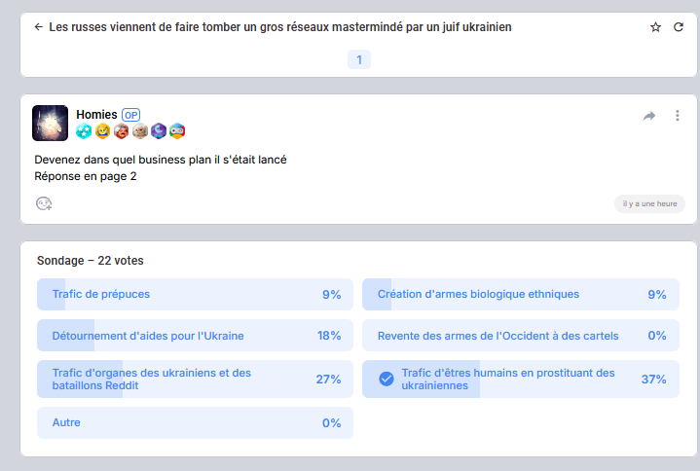The image size is (700, 471).
Task: Click the "il y a une heure" timestamp
Action: [649, 203]
